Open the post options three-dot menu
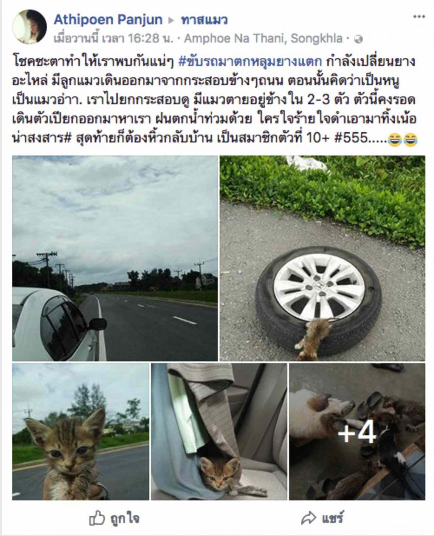The width and height of the screenshot is (434, 536). pyautogui.click(x=419, y=17)
